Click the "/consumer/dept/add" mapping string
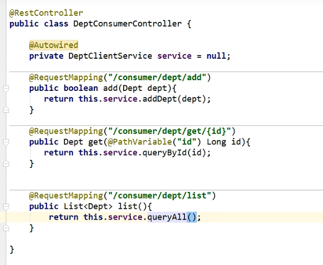Screen dimensions: 323x265 tap(157, 78)
